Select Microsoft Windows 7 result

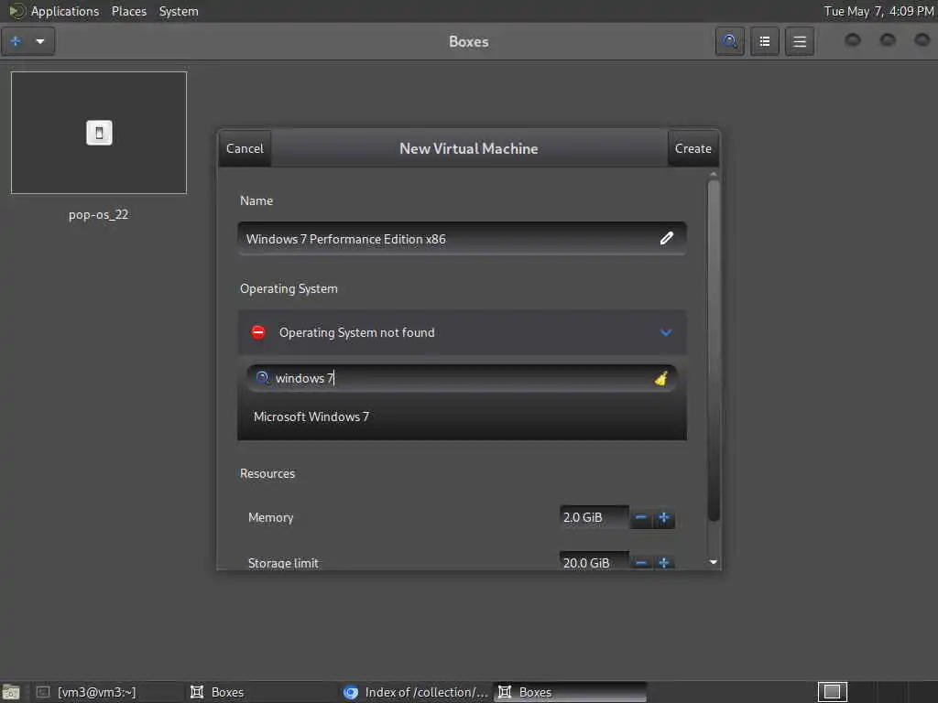click(x=462, y=416)
